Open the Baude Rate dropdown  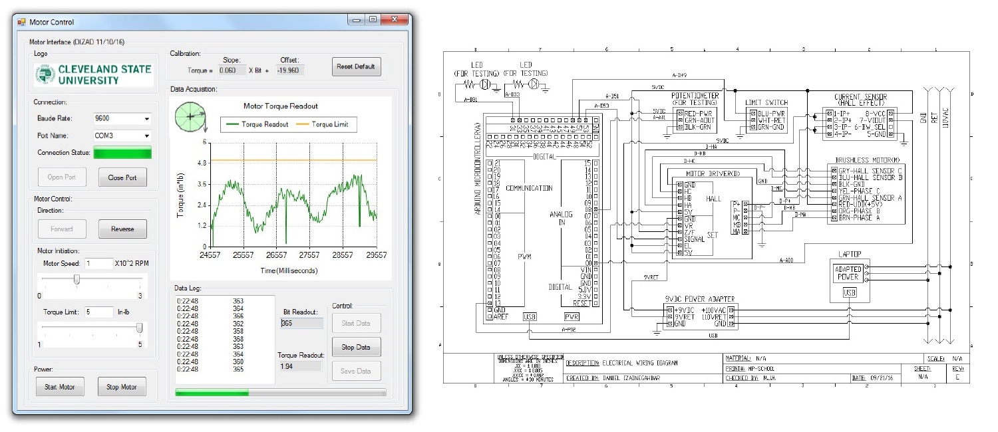point(121,118)
